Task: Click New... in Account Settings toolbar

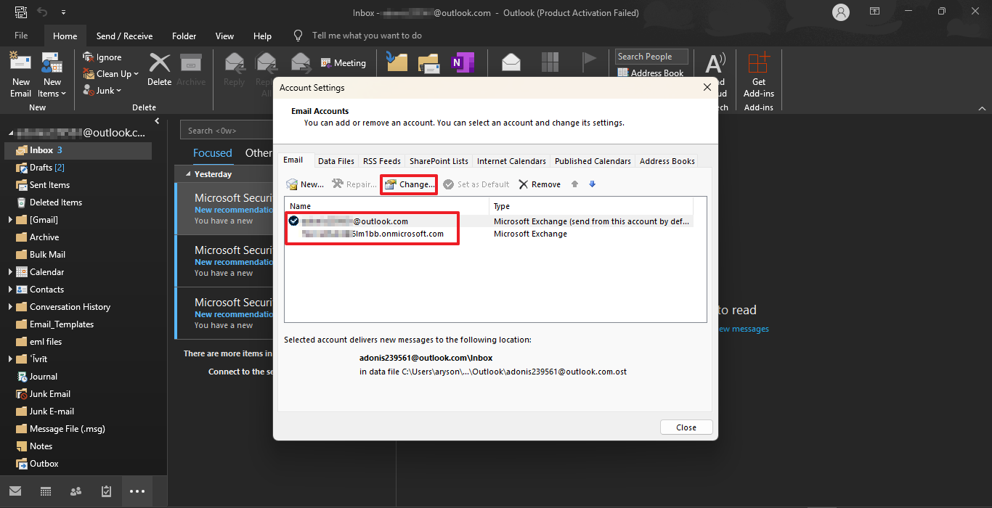Action: click(305, 184)
